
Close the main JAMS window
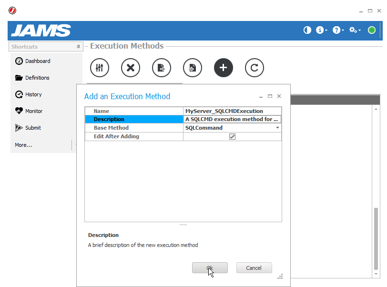point(379,10)
